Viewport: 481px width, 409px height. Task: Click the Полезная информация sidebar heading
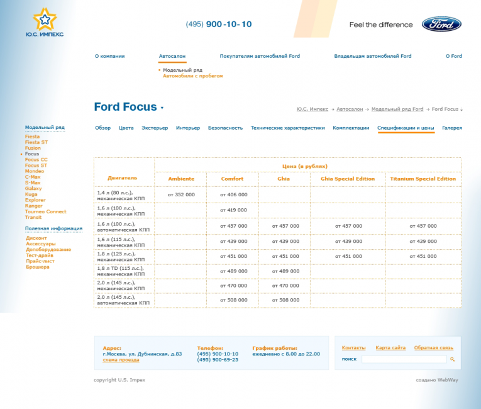[x=53, y=228]
